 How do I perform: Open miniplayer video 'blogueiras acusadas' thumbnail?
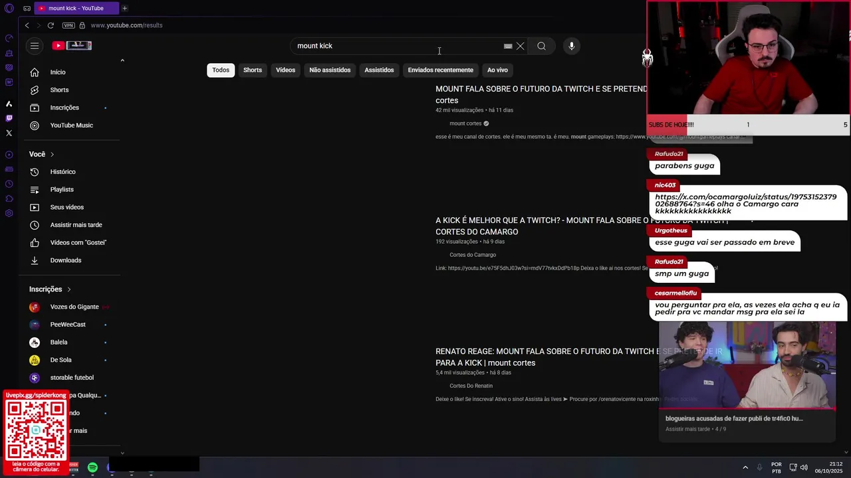(x=747, y=365)
